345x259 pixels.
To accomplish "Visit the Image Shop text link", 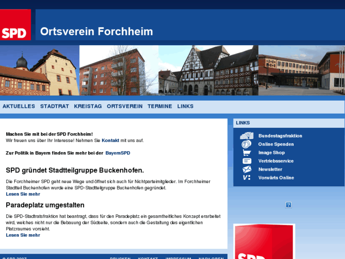I will [271, 153].
